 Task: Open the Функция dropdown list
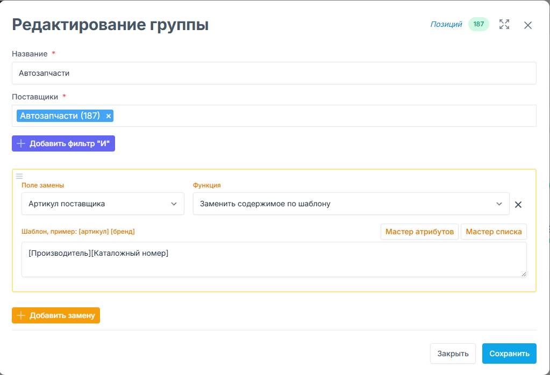351,204
